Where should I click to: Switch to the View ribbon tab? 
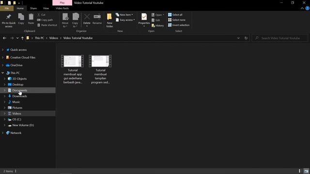(x=46, y=8)
